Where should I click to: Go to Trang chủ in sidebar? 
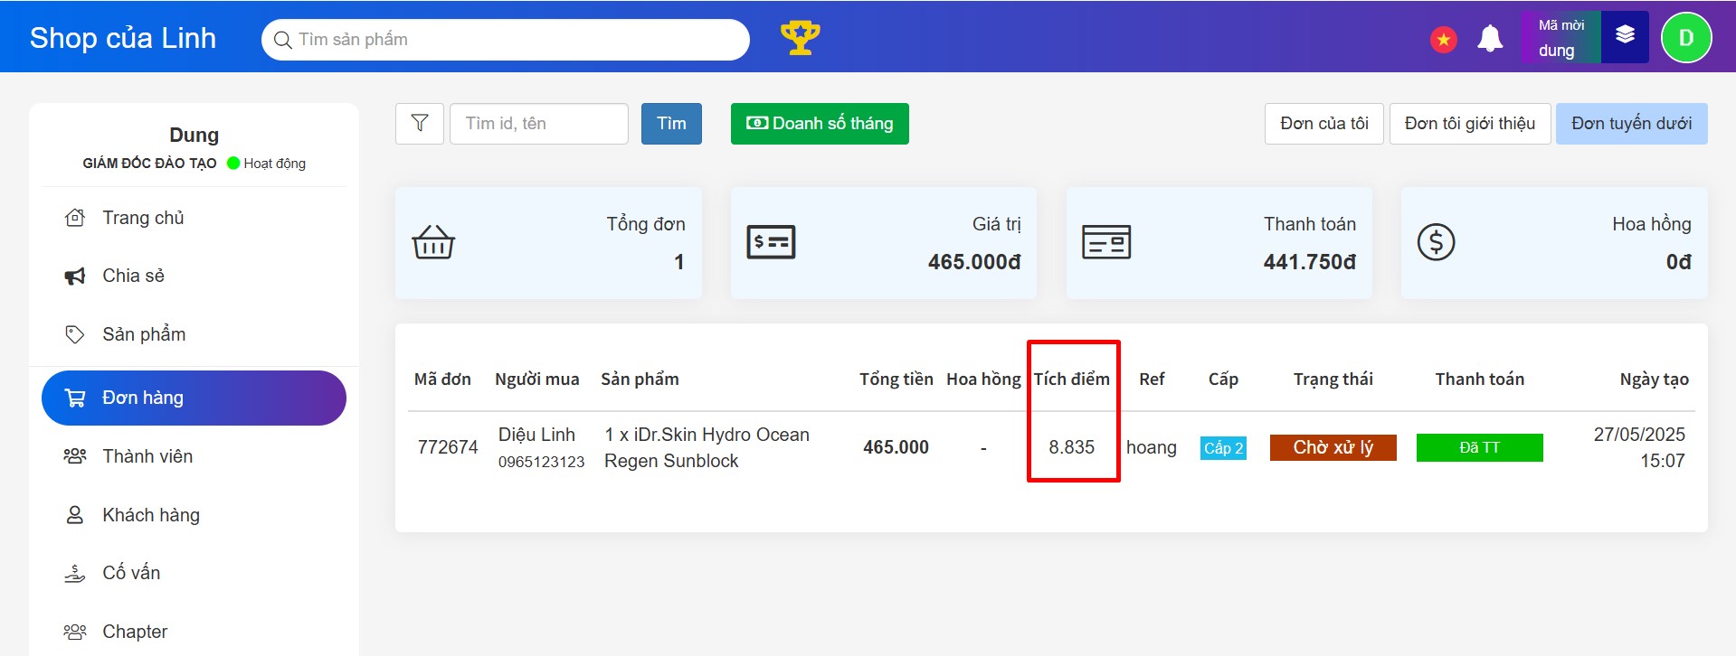(194, 218)
